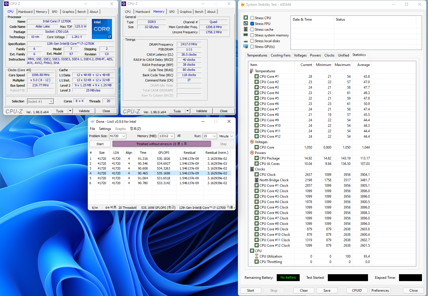Viewport: 428px width, 296px height.
Task: Click the AIDA64 flame title icon
Action: tap(243, 5)
